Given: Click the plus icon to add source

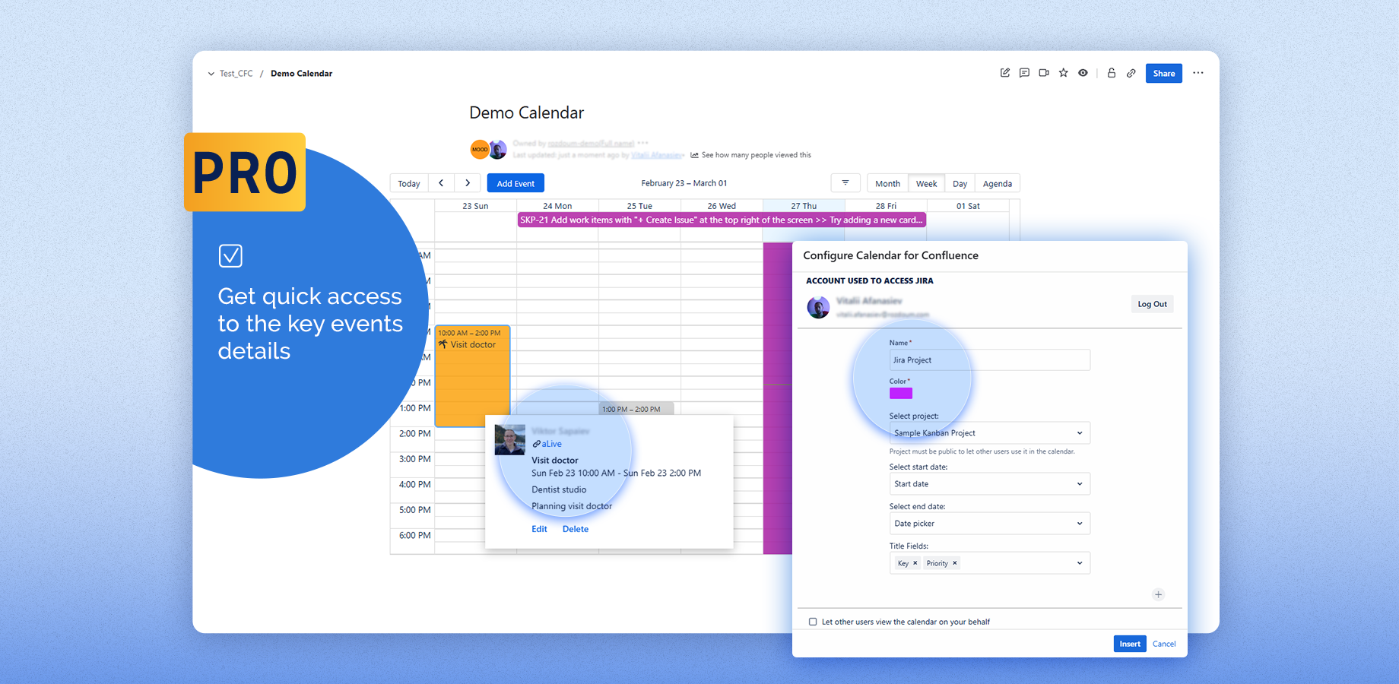Looking at the screenshot, I should tap(1158, 594).
